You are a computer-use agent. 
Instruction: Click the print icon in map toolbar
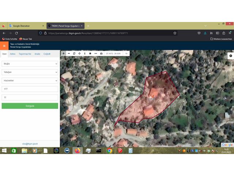[101, 54]
